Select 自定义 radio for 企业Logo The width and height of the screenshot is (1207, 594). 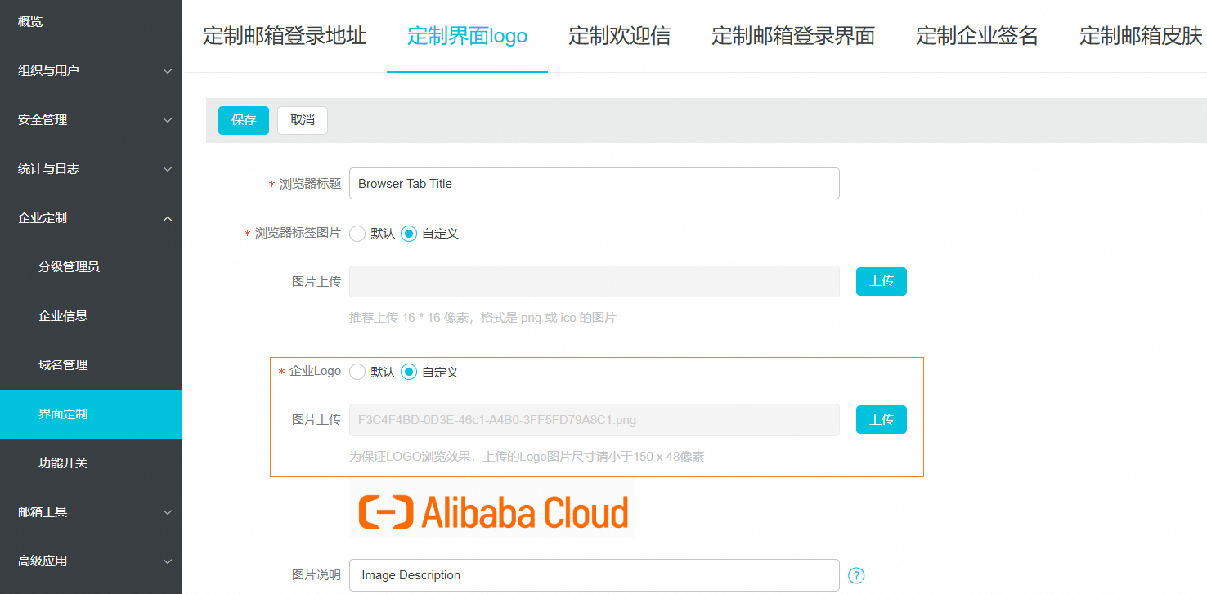point(409,372)
